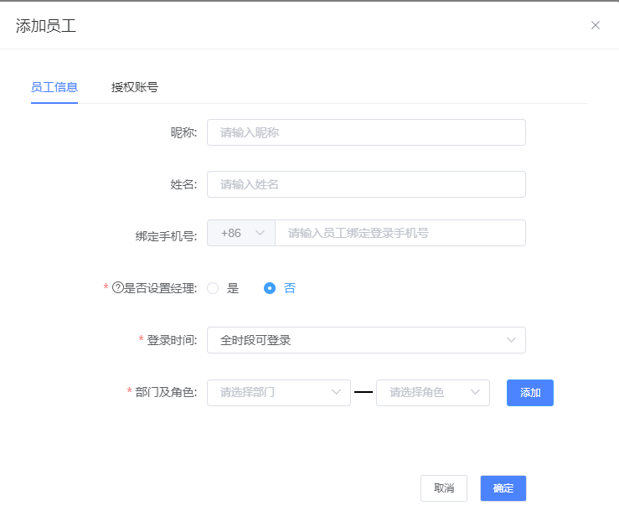Switch to the 员工信息 tab
619x516 pixels.
pos(54,87)
